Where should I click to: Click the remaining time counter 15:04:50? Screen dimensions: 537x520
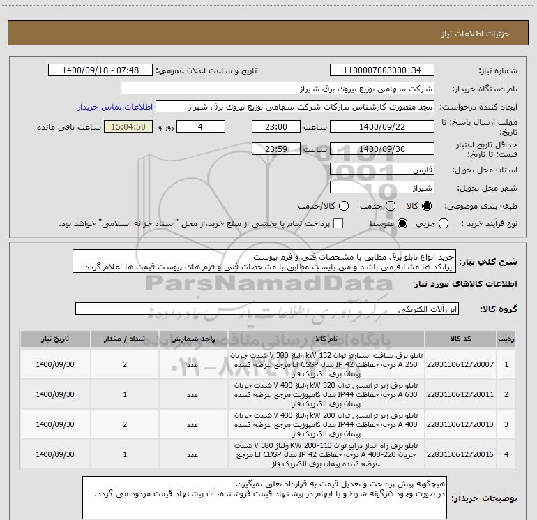point(128,126)
